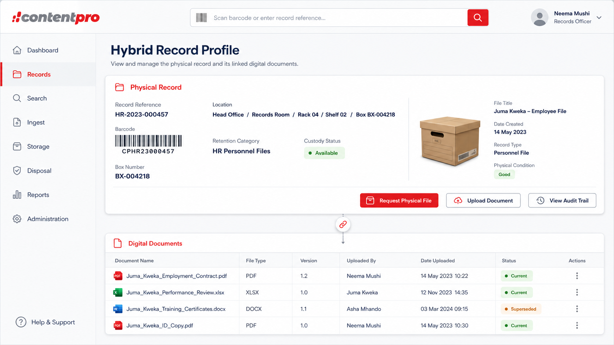Click the Request Physical File button
This screenshot has height=345, width=614.
pyautogui.click(x=399, y=201)
